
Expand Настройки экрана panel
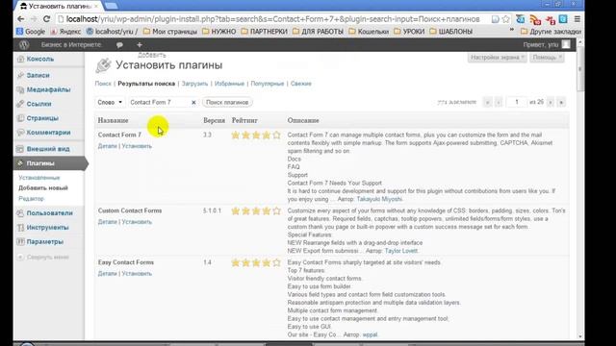point(497,58)
